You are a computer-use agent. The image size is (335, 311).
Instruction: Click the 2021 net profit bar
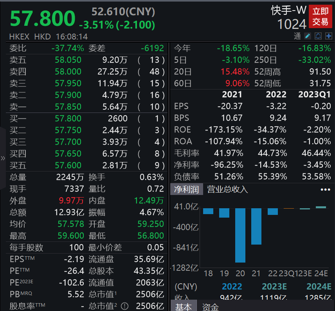[x=256, y=226]
